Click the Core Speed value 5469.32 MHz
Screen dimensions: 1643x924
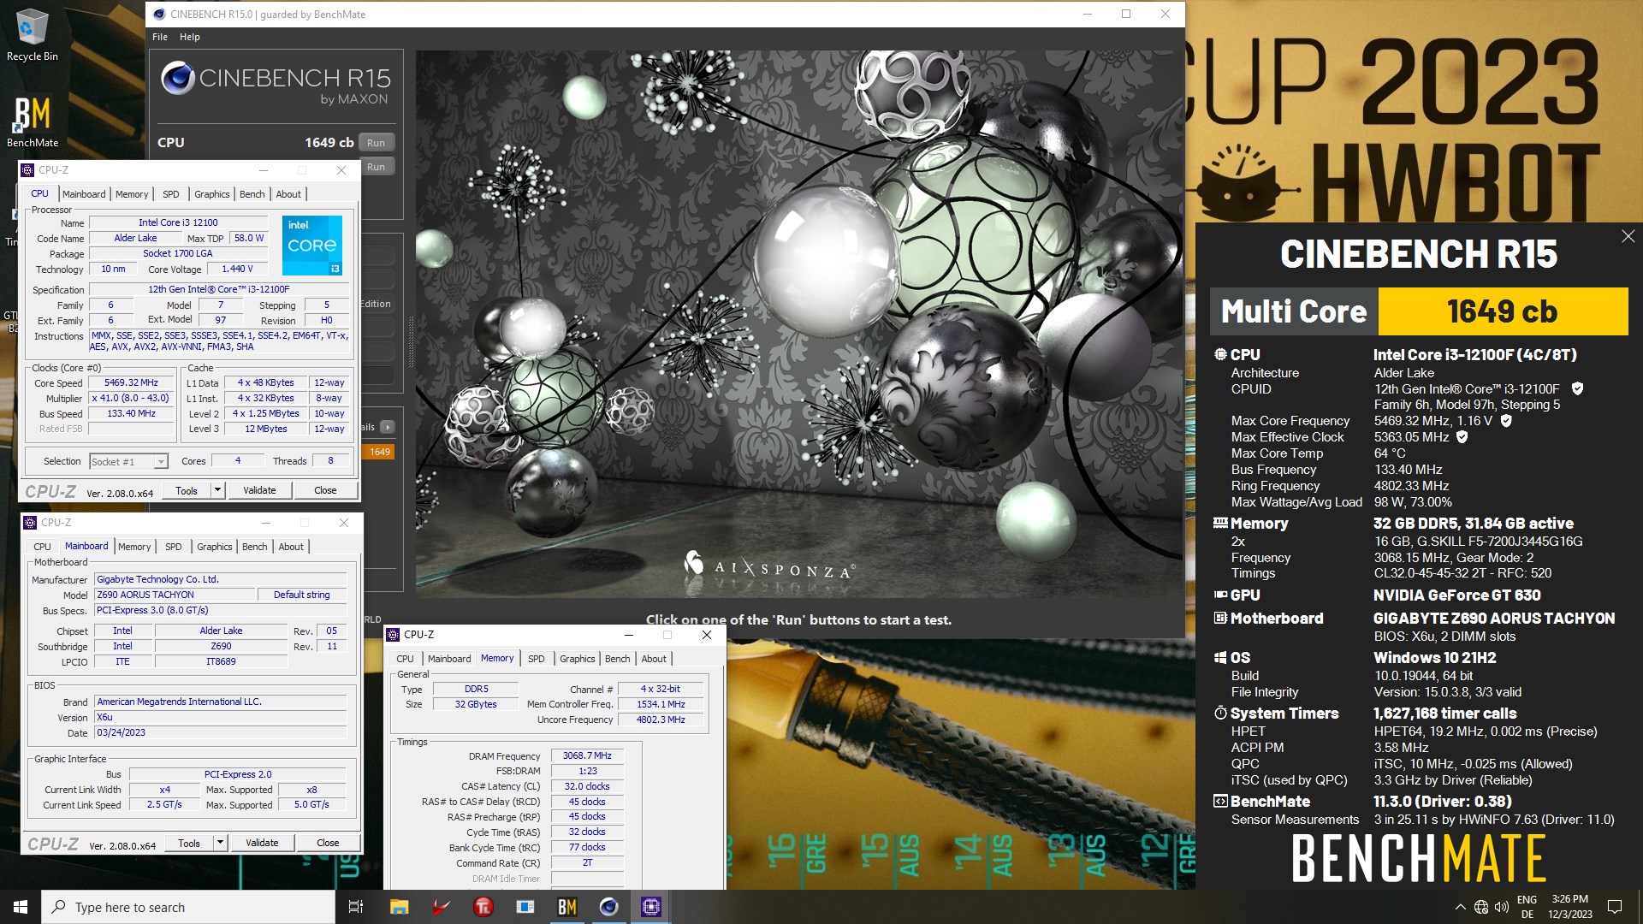pos(131,382)
